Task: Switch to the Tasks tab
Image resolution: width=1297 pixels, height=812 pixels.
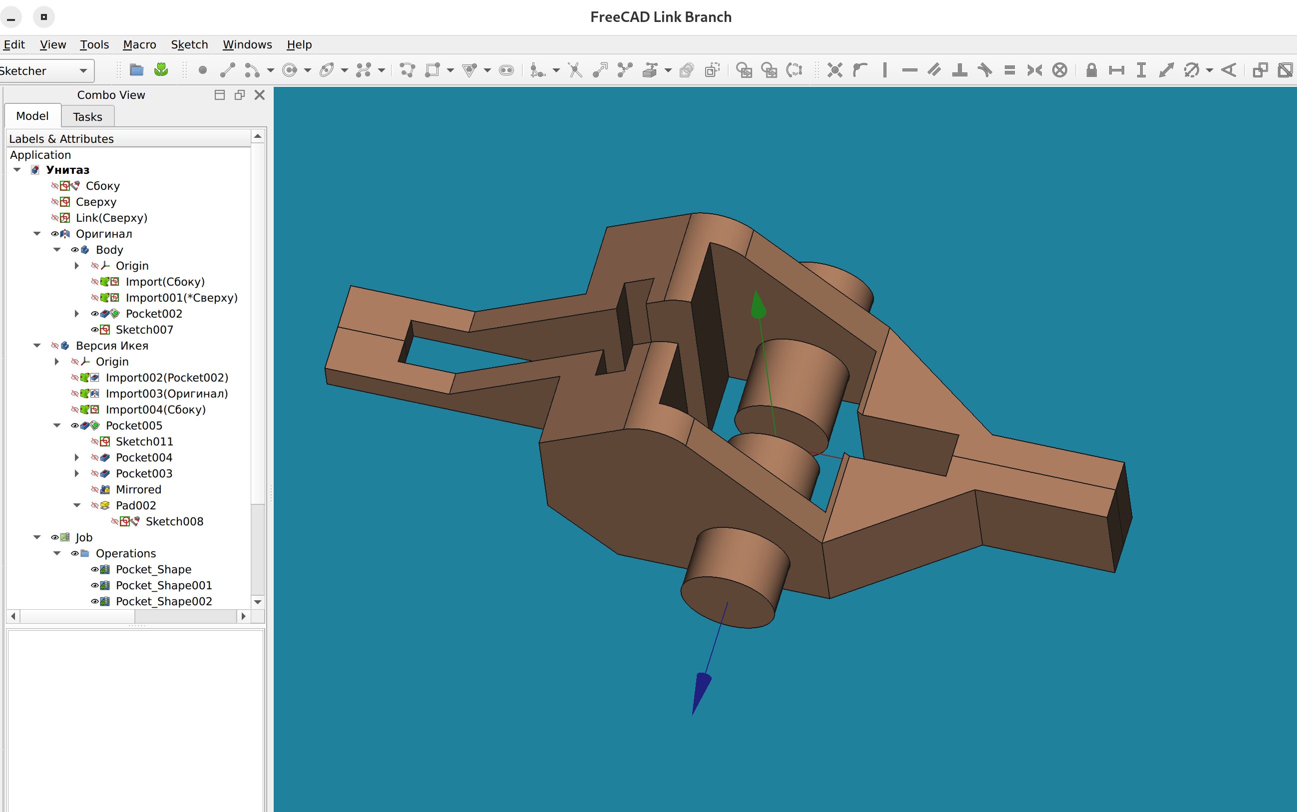Action: point(87,116)
